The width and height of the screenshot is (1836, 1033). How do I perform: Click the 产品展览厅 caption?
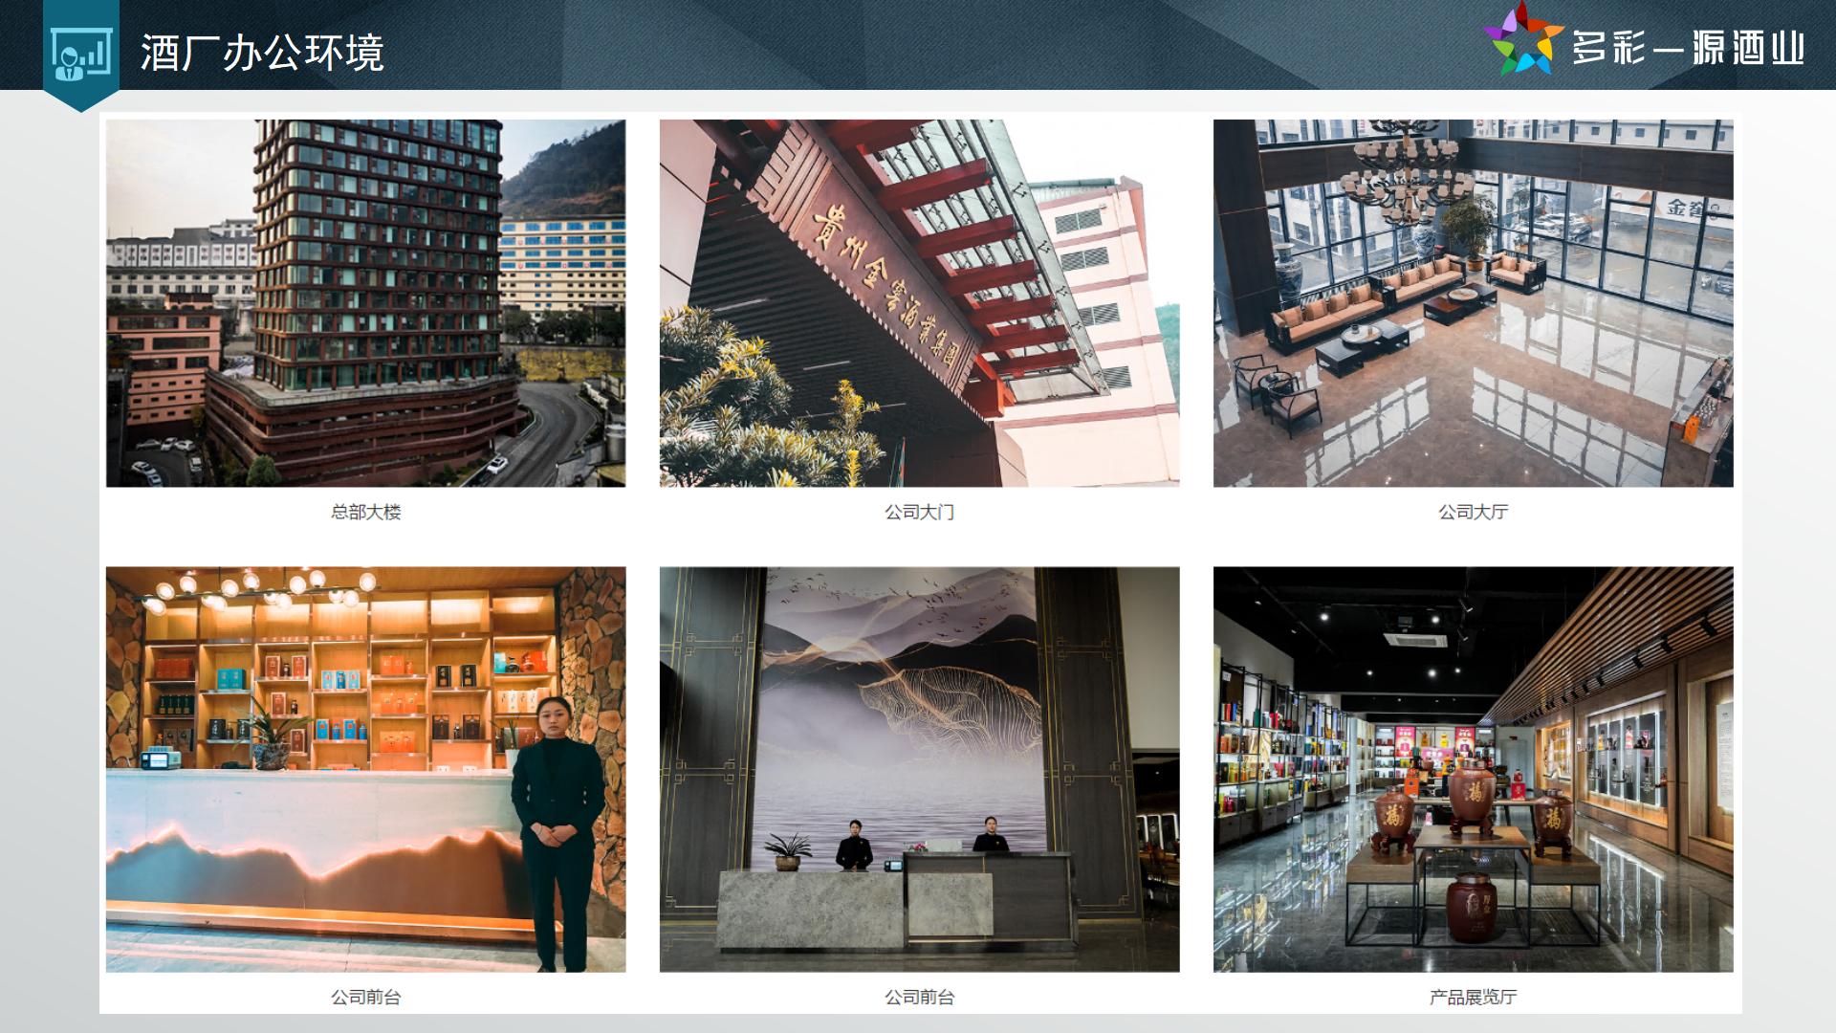(1473, 997)
